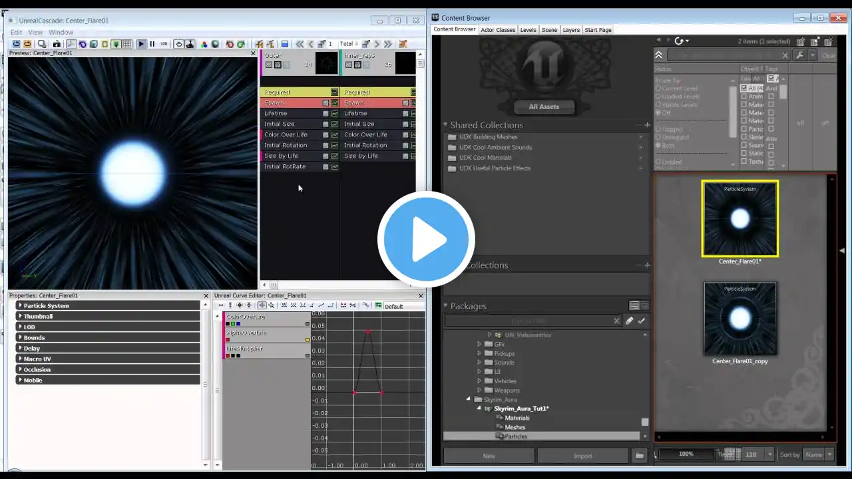The width and height of the screenshot is (852, 479).
Task: Open UDK Useful Particle Effects collection
Action: click(495, 168)
